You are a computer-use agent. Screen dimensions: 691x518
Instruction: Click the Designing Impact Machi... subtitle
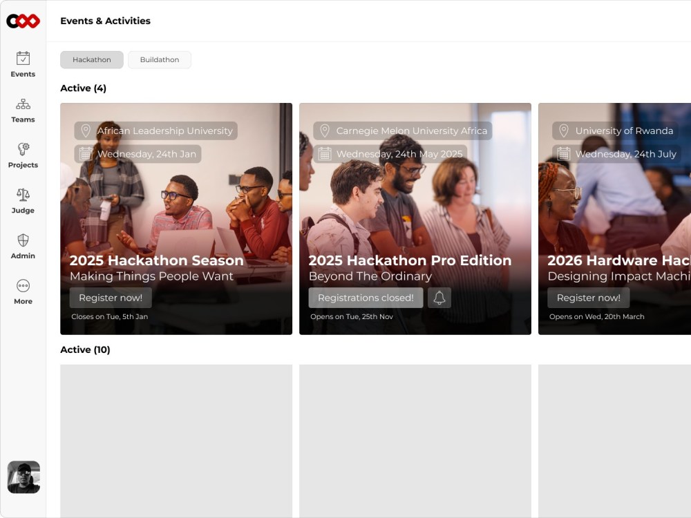[x=619, y=276]
